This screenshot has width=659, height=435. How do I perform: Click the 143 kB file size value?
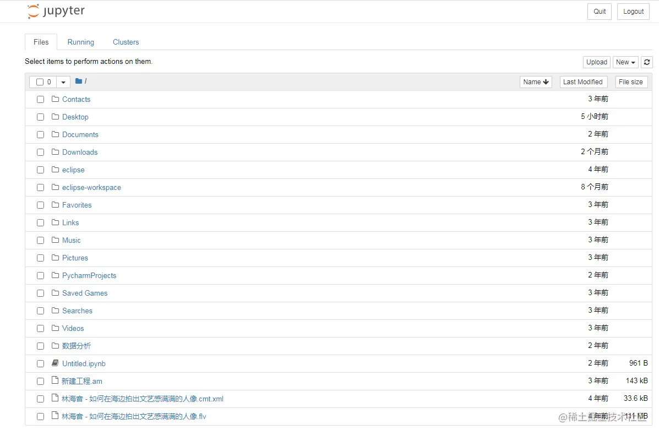click(637, 381)
